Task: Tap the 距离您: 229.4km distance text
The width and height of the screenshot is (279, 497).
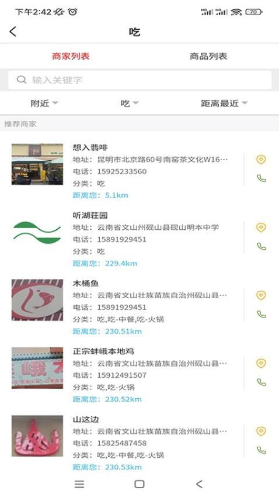Action: 105,263
